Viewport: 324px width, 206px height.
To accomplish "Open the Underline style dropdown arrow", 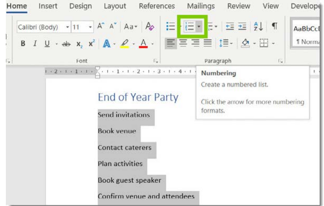I will 56,43.
